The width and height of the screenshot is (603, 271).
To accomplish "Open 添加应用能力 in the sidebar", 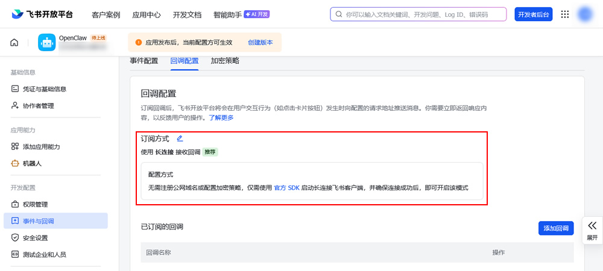I will [41, 147].
